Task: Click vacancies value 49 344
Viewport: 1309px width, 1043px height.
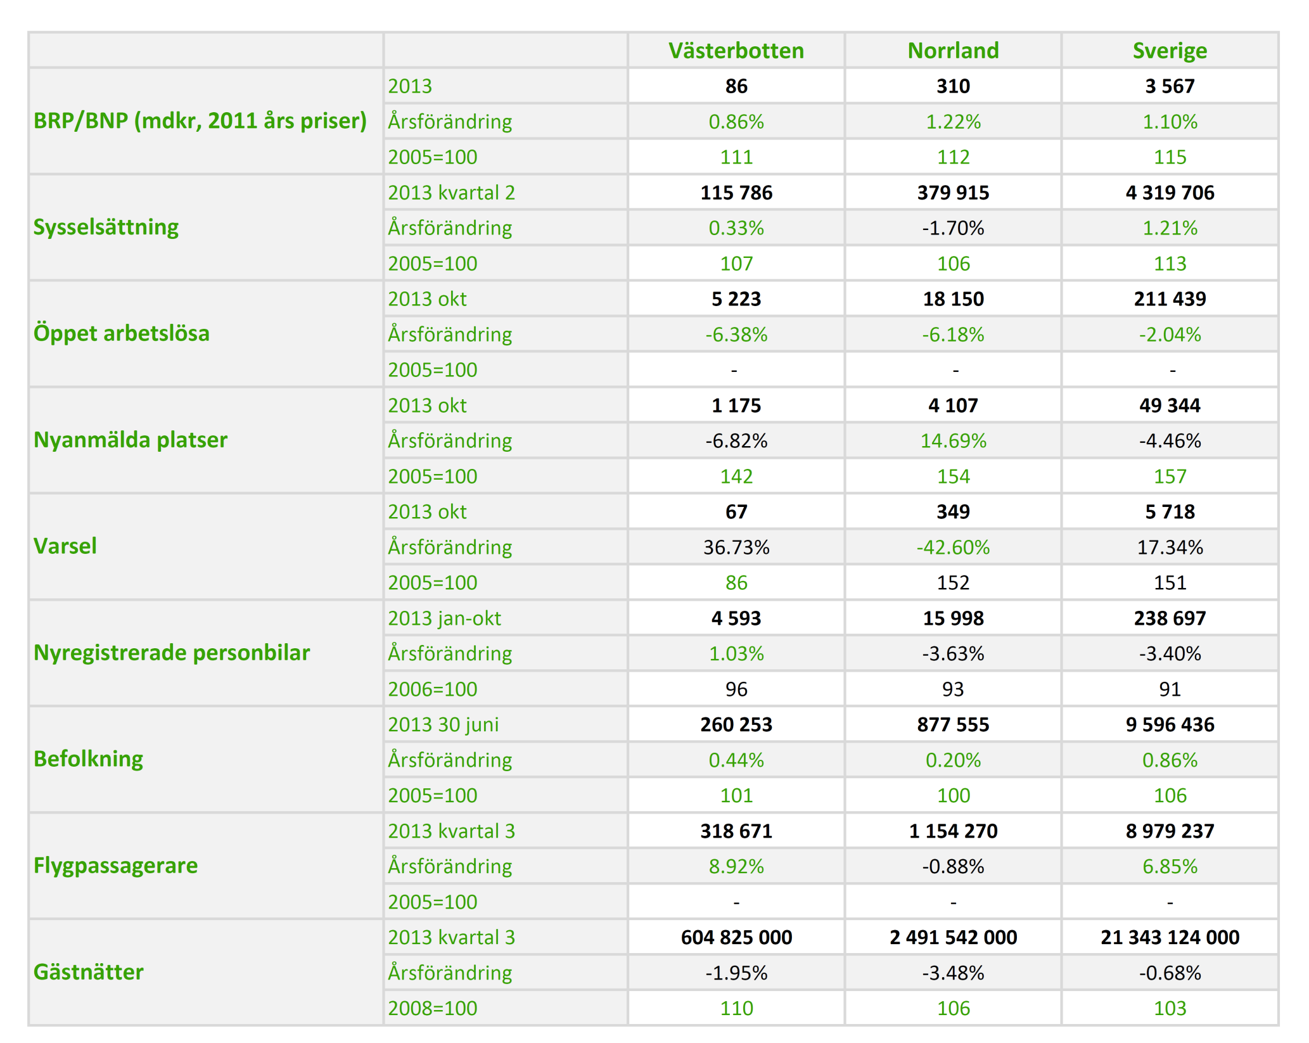Action: [x=1170, y=406]
